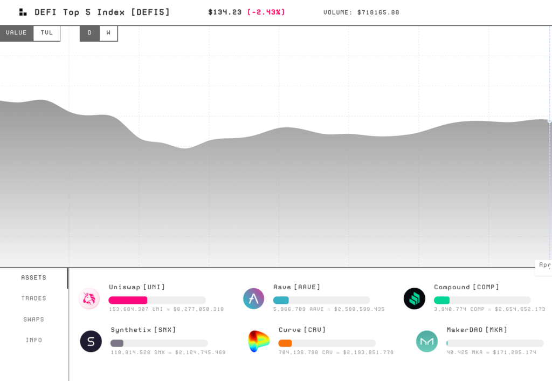Select the D daily interval
The image size is (552, 381).
pos(89,33)
